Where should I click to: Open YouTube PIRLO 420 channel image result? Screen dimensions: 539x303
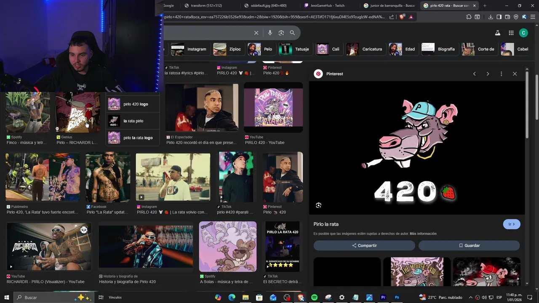(273, 107)
